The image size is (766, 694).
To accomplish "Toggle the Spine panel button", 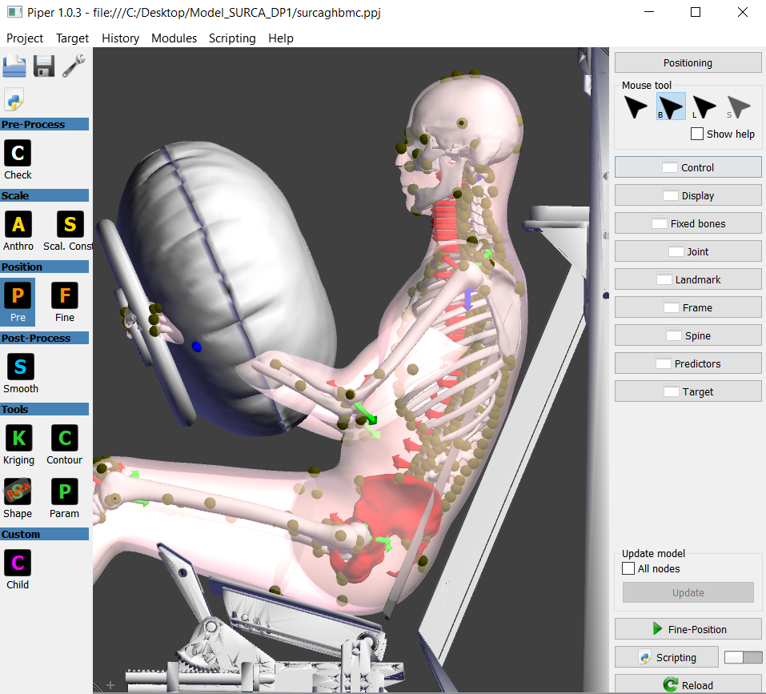I will click(688, 335).
